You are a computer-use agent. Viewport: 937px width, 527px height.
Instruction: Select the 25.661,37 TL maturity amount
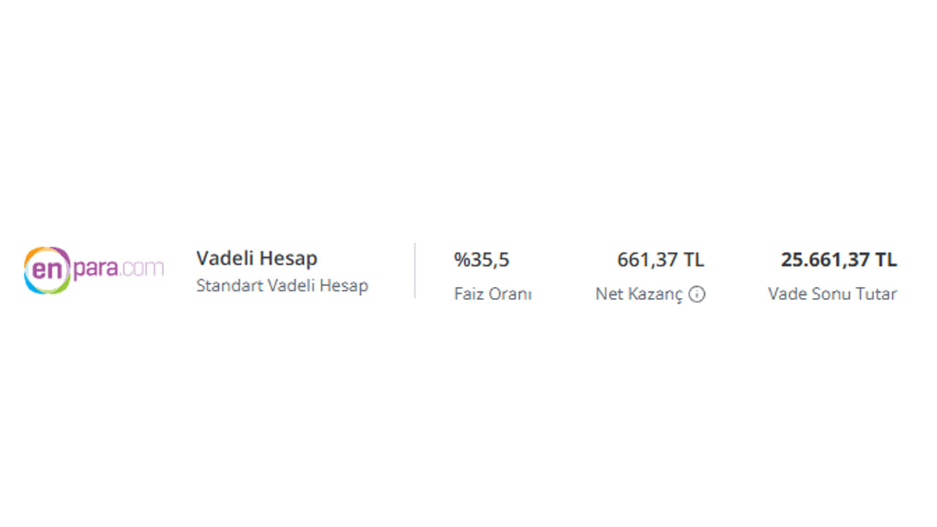tap(839, 260)
